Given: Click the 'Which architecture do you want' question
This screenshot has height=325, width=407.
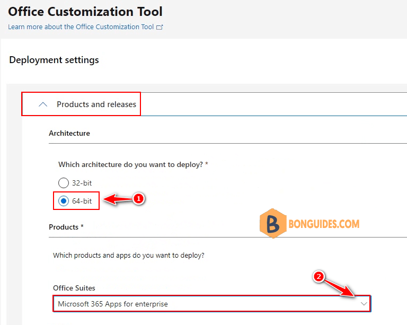Looking at the screenshot, I should (133, 165).
